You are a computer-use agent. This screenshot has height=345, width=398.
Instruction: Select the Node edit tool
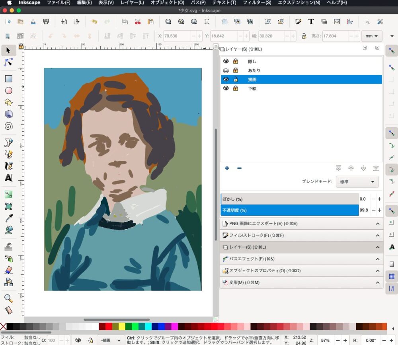pyautogui.click(x=9, y=62)
